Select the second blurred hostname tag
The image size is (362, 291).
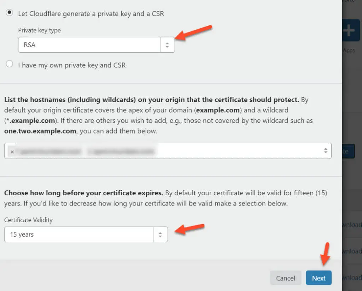pos(122,152)
